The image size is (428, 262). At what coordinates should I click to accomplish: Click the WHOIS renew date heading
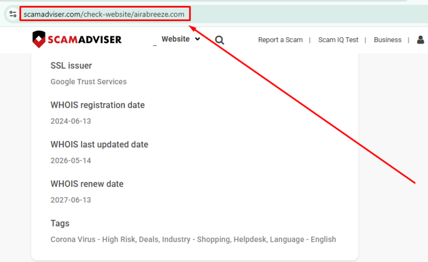point(87,184)
